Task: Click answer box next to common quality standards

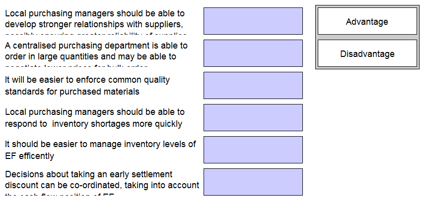Action: click(x=253, y=85)
